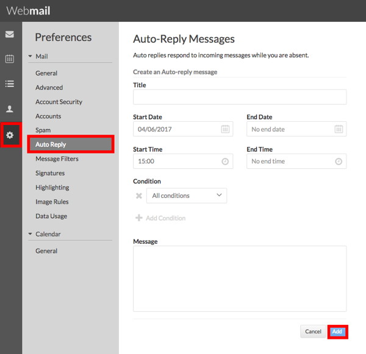Open Accounts preferences

tap(48, 116)
